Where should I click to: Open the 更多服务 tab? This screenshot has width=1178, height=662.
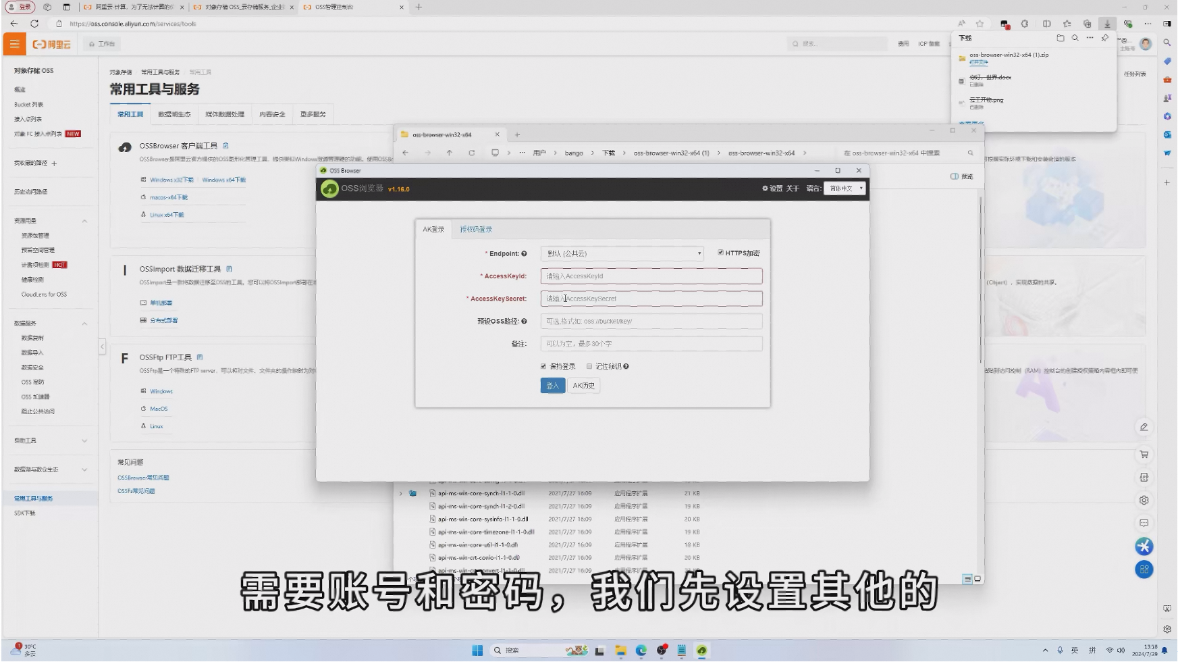313,114
